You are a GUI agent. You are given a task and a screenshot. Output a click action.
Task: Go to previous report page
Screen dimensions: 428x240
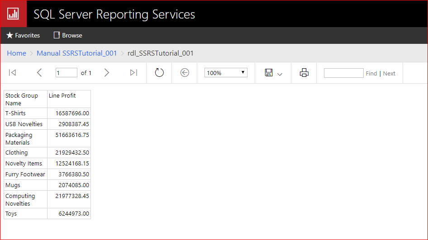[39, 73]
